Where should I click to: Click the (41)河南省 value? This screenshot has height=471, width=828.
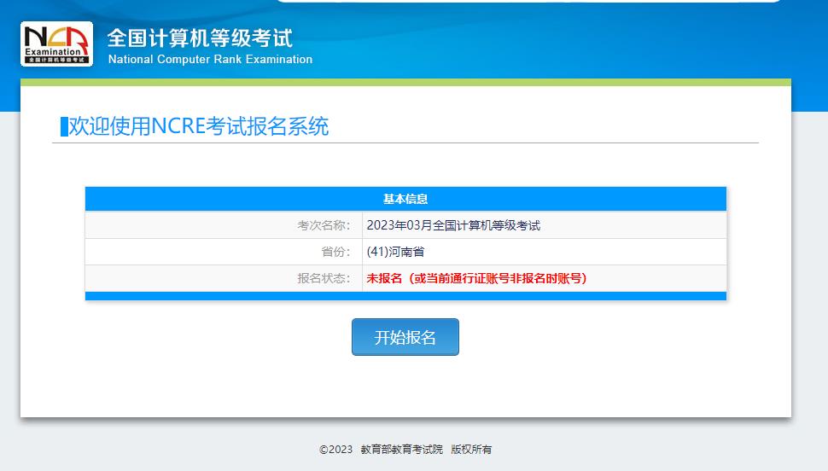coord(395,252)
